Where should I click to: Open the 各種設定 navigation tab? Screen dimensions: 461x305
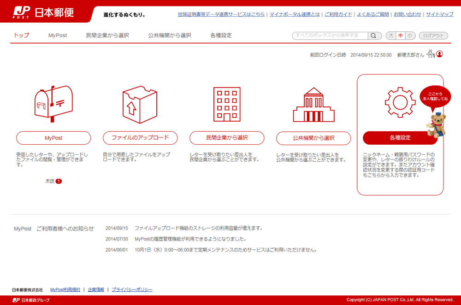[221, 35]
